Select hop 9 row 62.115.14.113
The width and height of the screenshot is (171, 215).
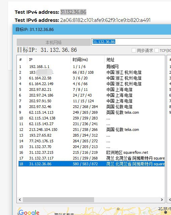click(91, 112)
